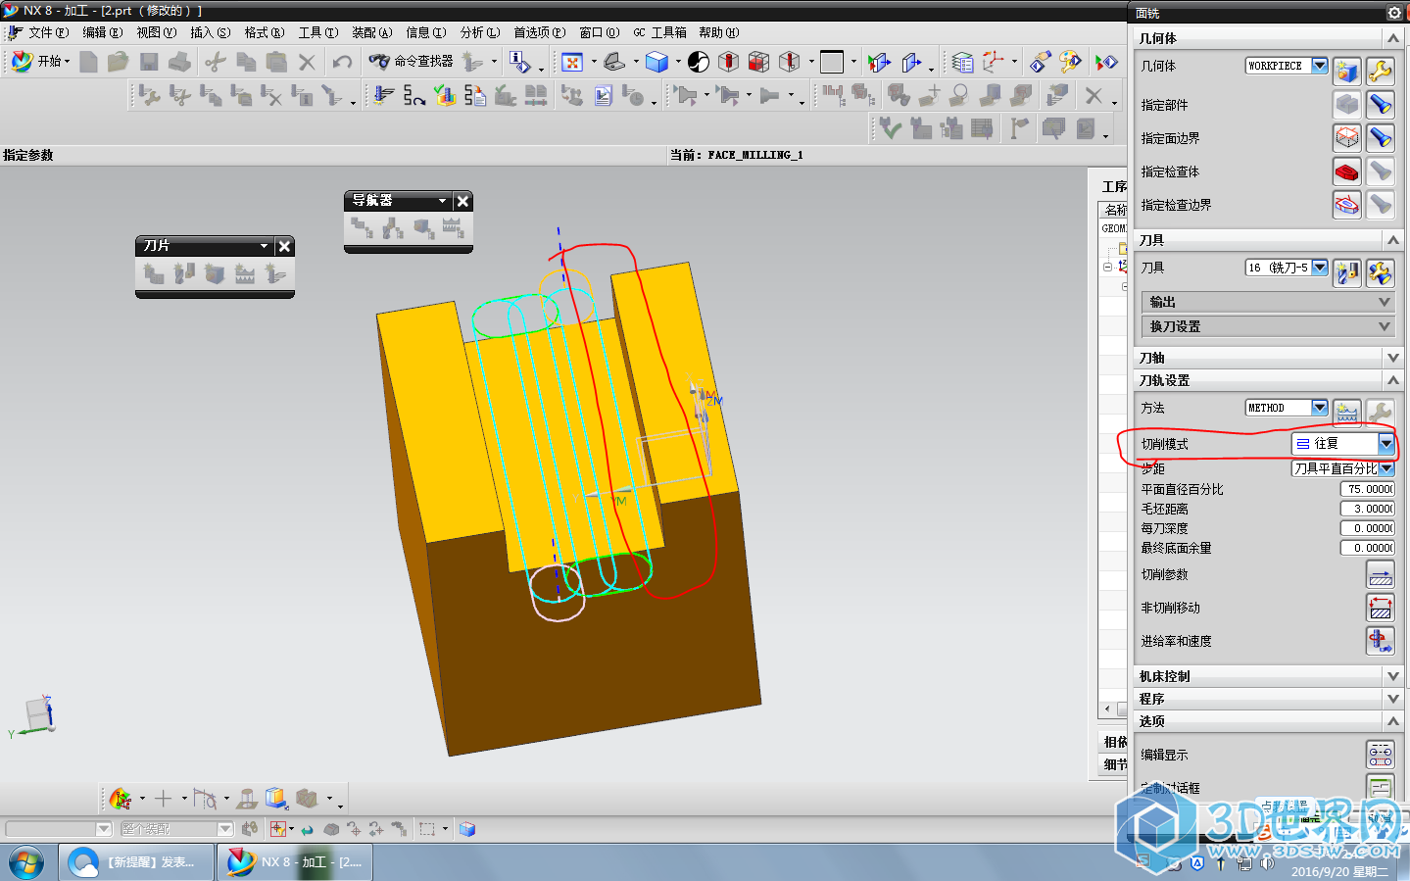The width and height of the screenshot is (1410, 881).
Task: Click the 最终底面余量 0.0000 field
Action: coord(1367,548)
